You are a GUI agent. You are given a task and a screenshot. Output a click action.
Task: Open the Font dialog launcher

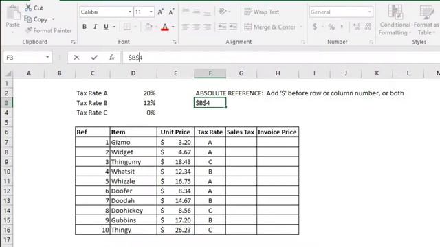click(174, 42)
